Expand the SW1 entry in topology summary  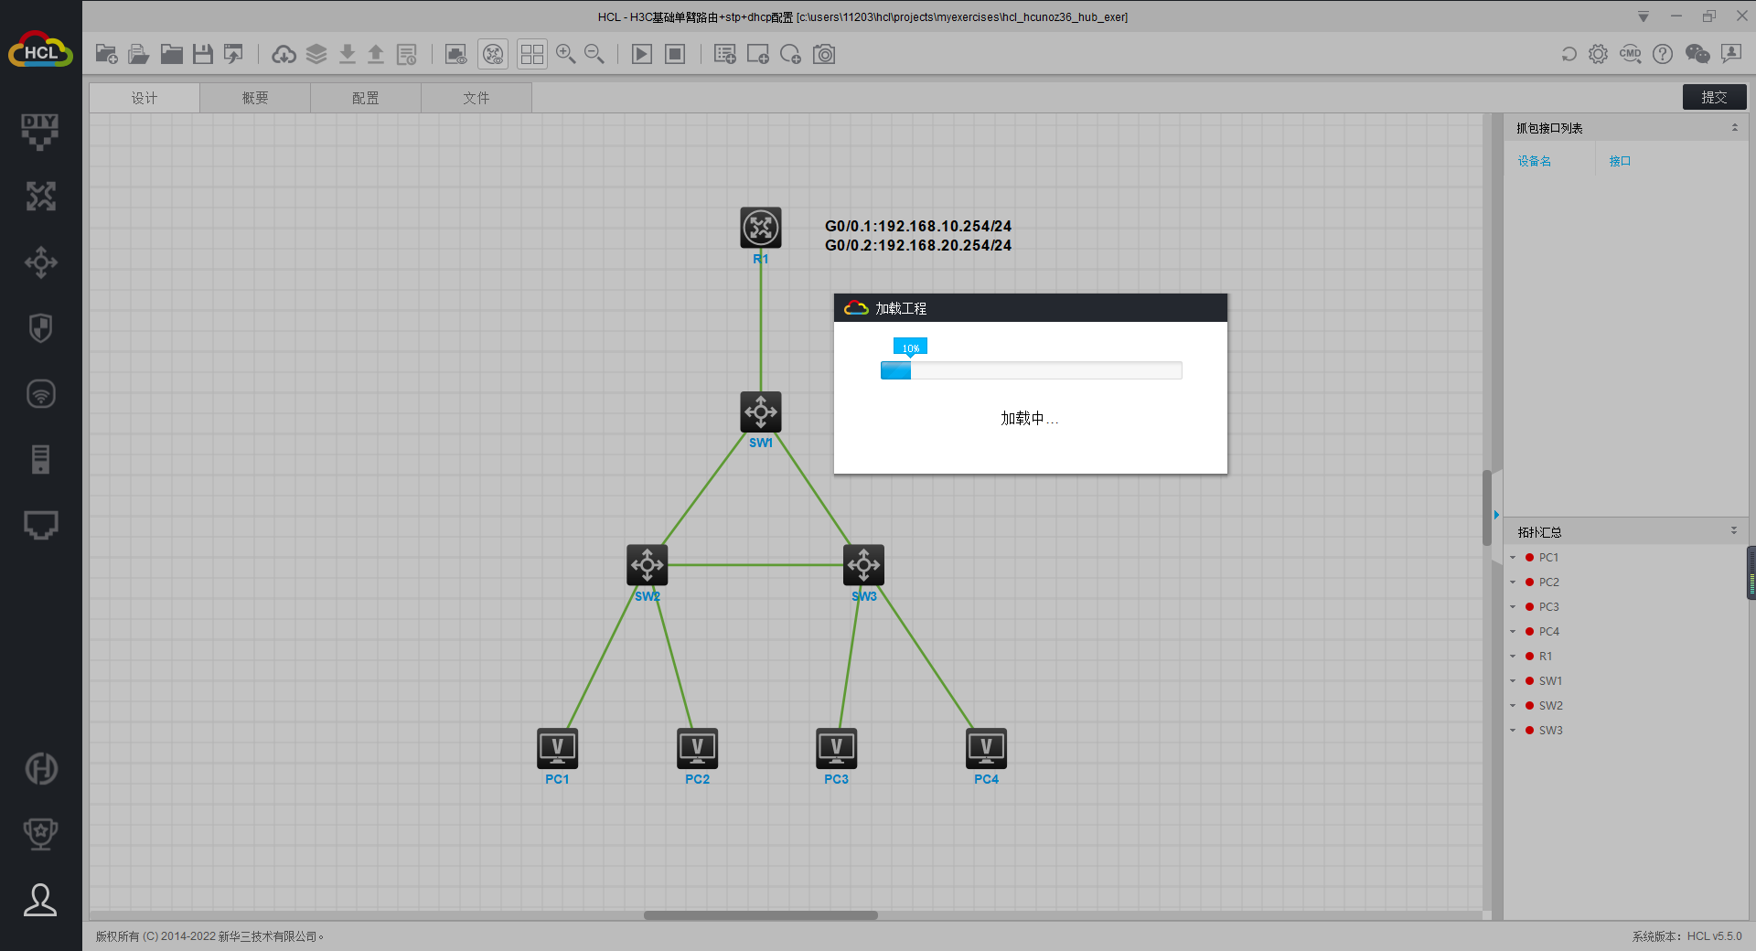point(1513,681)
